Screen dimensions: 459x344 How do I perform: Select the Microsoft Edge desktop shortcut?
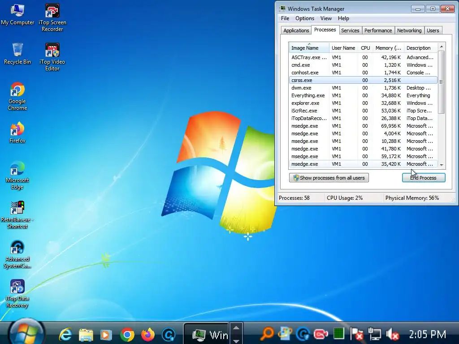(x=17, y=175)
